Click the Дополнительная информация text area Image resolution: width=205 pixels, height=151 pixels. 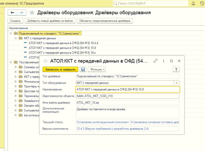[128, 112]
